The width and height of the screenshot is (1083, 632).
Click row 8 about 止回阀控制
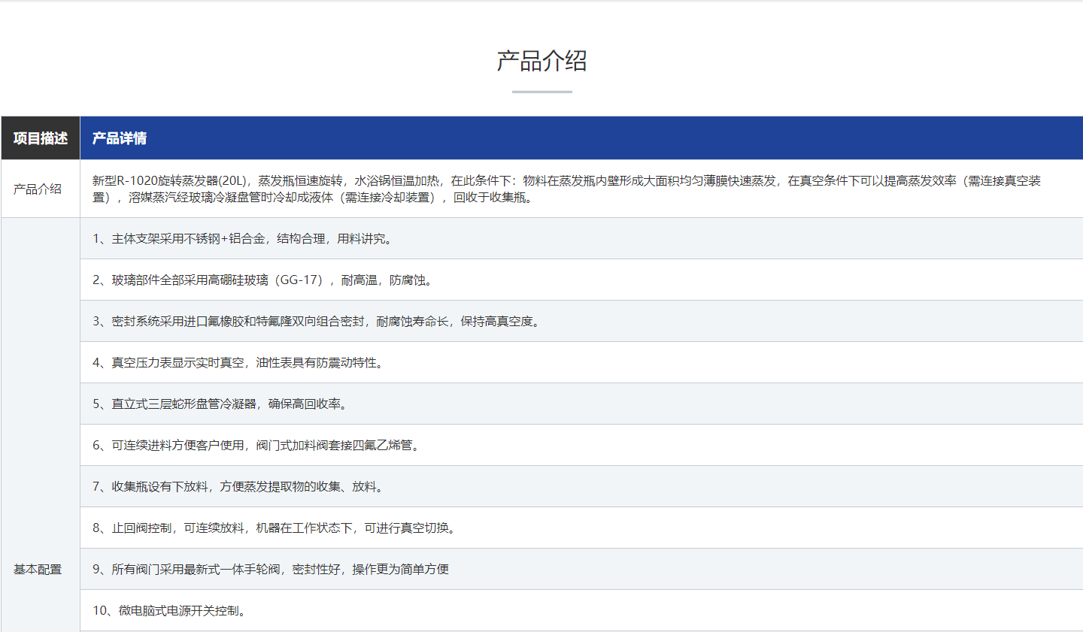tap(275, 528)
